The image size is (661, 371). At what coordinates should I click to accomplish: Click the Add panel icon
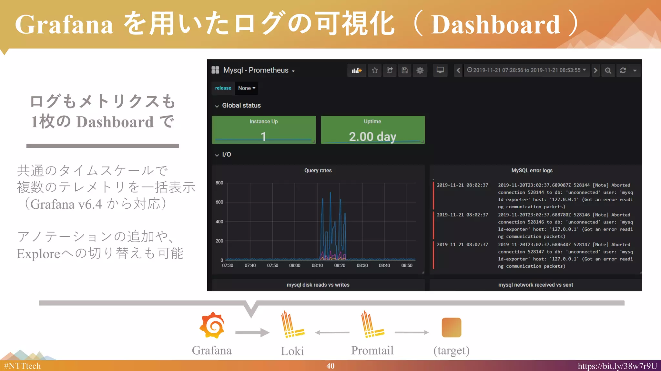357,70
